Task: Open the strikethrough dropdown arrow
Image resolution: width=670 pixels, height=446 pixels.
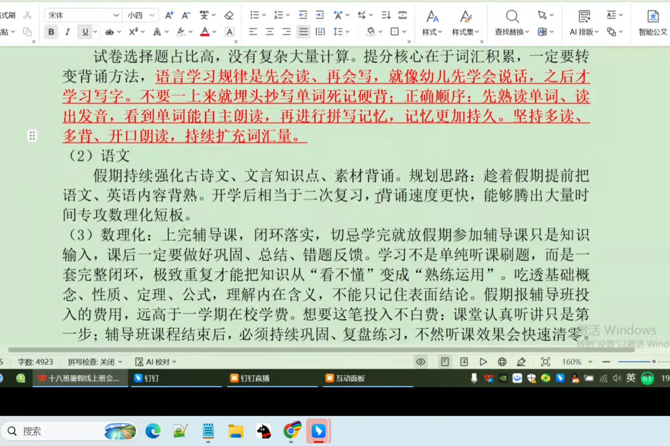Action: (119, 32)
